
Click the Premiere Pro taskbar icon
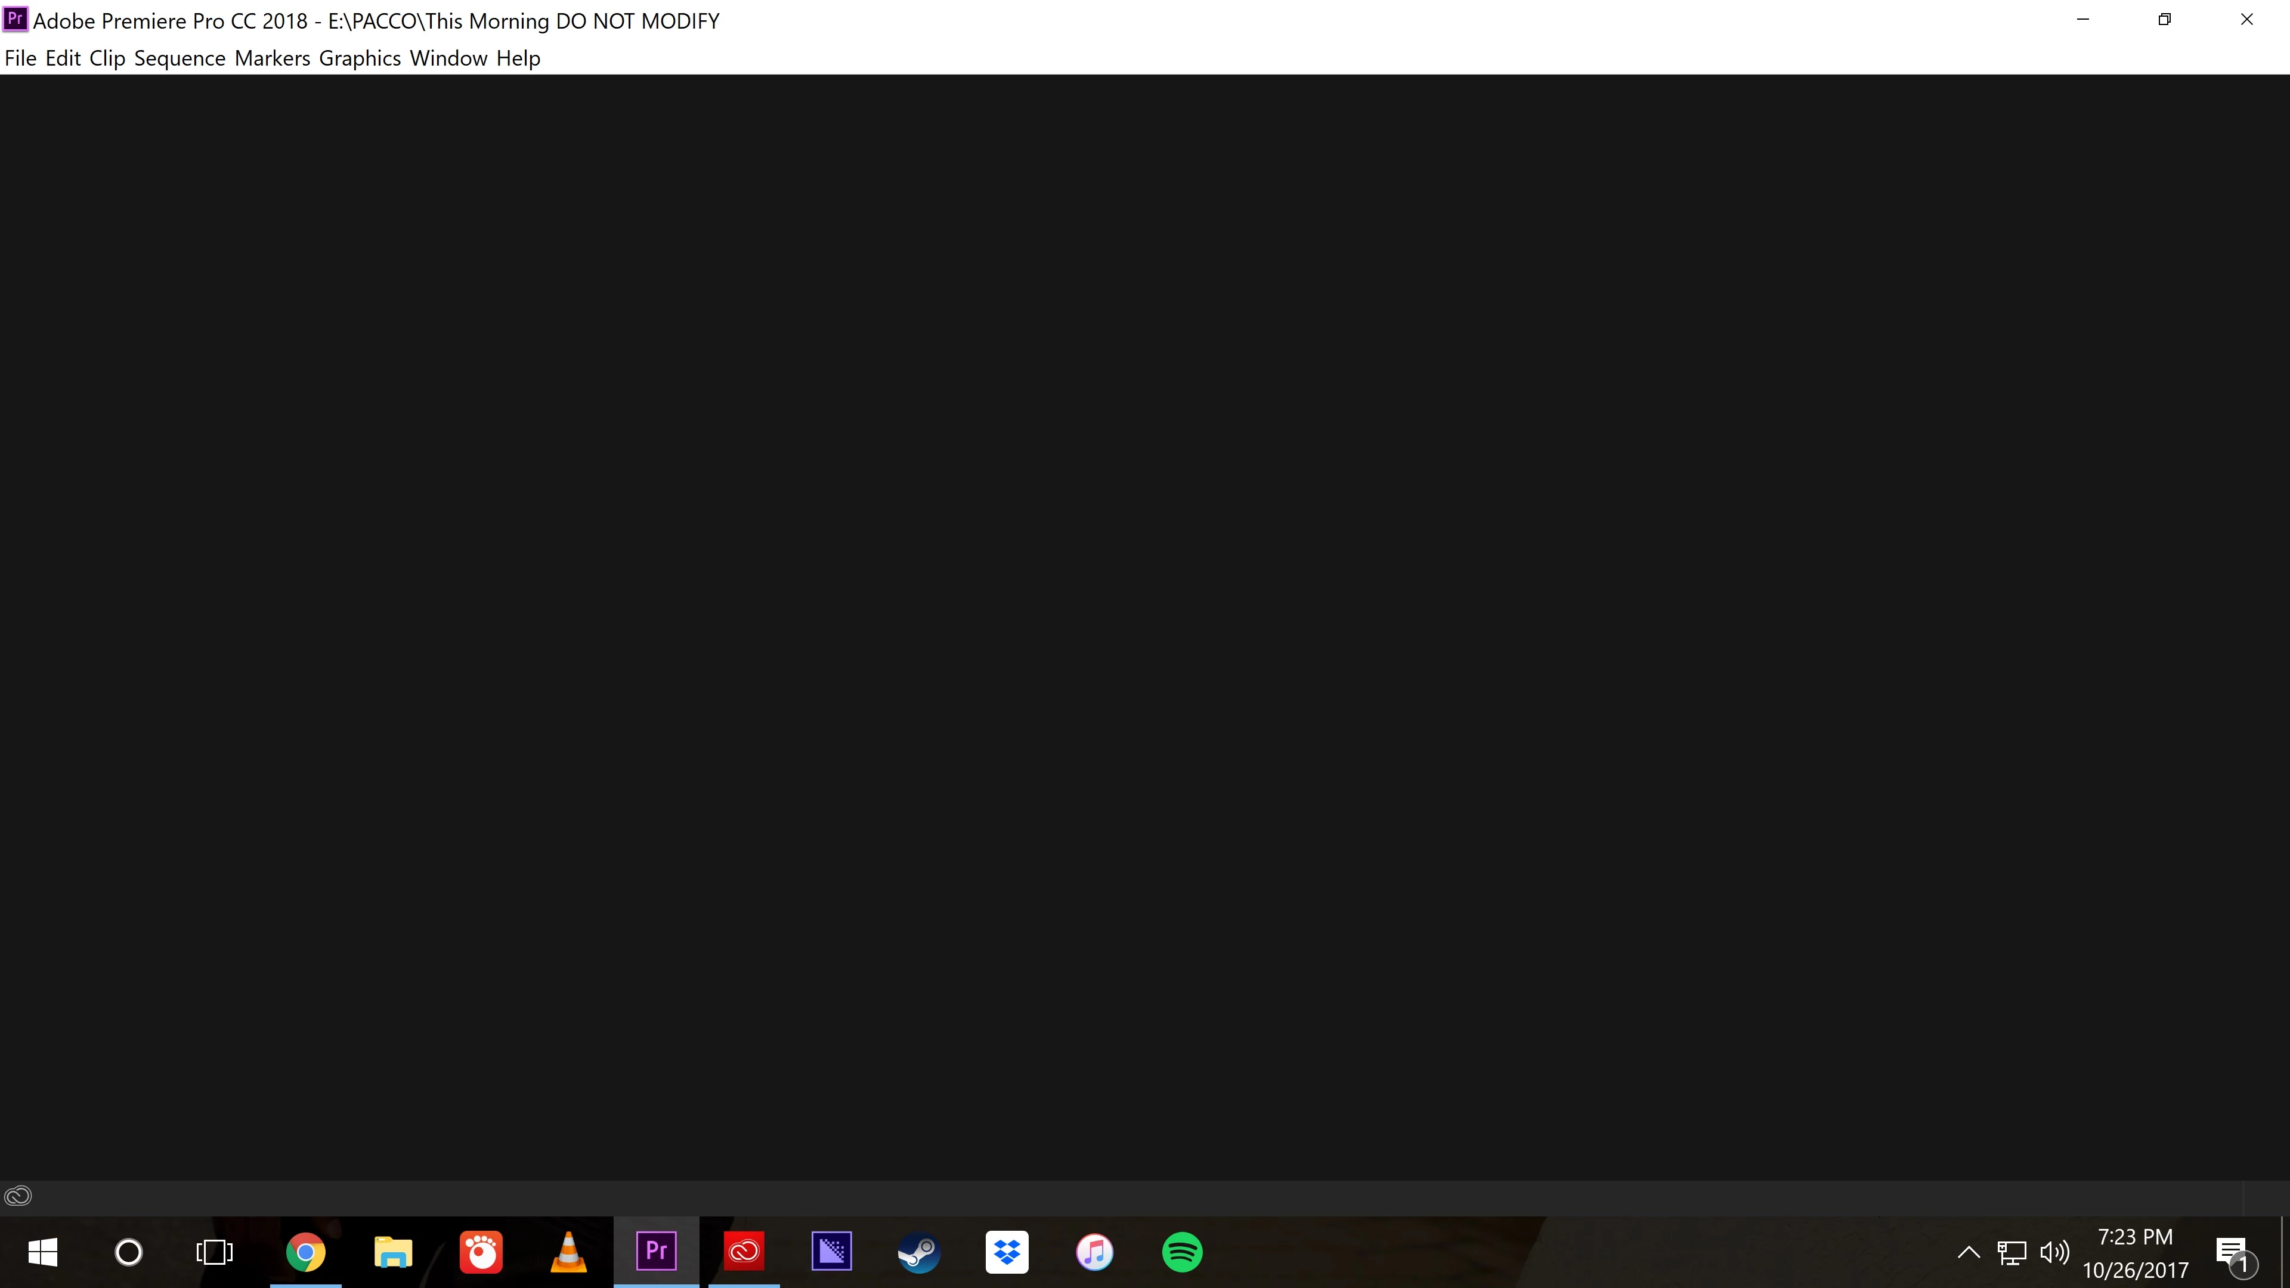tap(656, 1252)
